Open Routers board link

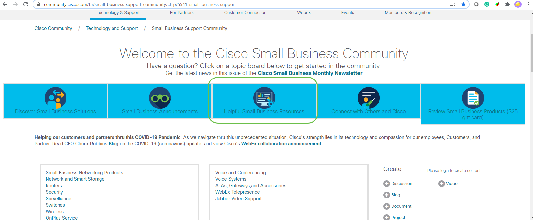pos(54,186)
